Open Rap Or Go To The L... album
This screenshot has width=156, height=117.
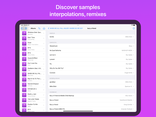33,79
